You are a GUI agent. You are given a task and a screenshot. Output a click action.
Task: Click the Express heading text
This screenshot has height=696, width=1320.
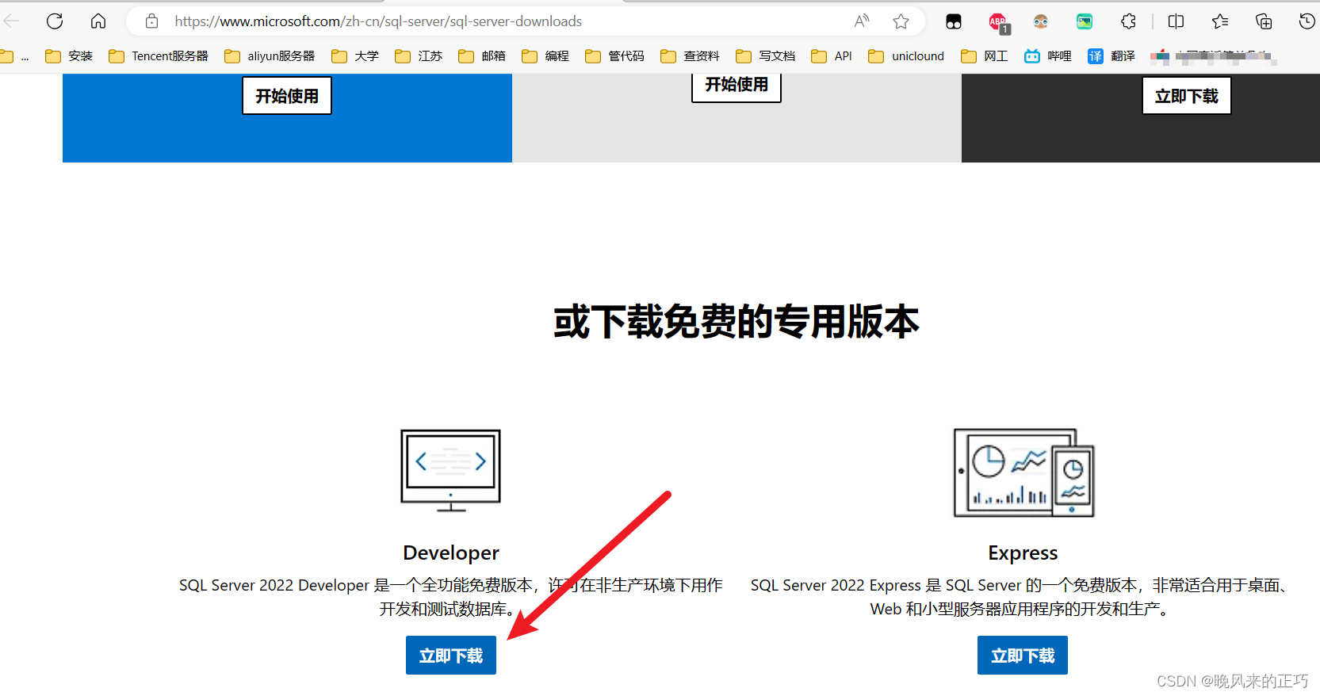point(1023,553)
